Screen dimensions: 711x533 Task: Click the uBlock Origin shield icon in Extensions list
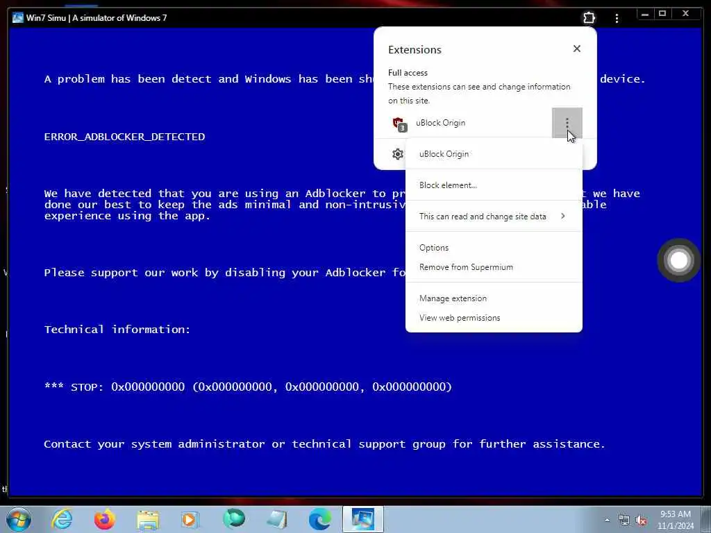click(399, 124)
